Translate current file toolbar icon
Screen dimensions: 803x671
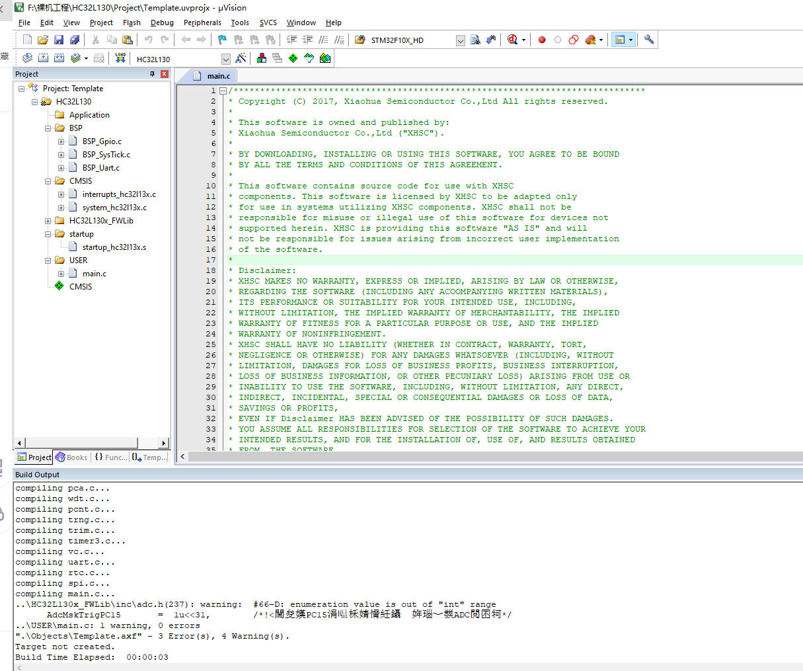point(27,58)
